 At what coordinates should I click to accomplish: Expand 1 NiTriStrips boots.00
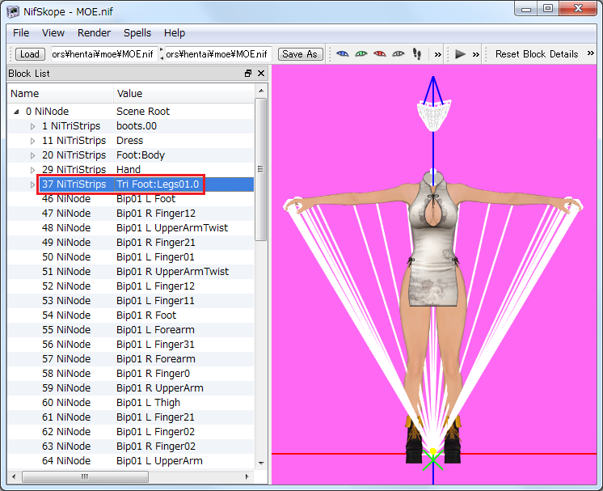[x=32, y=126]
